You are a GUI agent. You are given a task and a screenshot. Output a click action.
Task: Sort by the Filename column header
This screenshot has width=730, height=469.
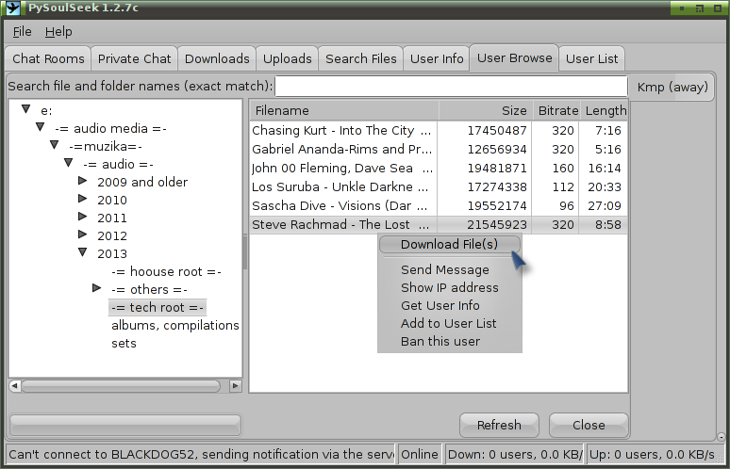coord(344,110)
